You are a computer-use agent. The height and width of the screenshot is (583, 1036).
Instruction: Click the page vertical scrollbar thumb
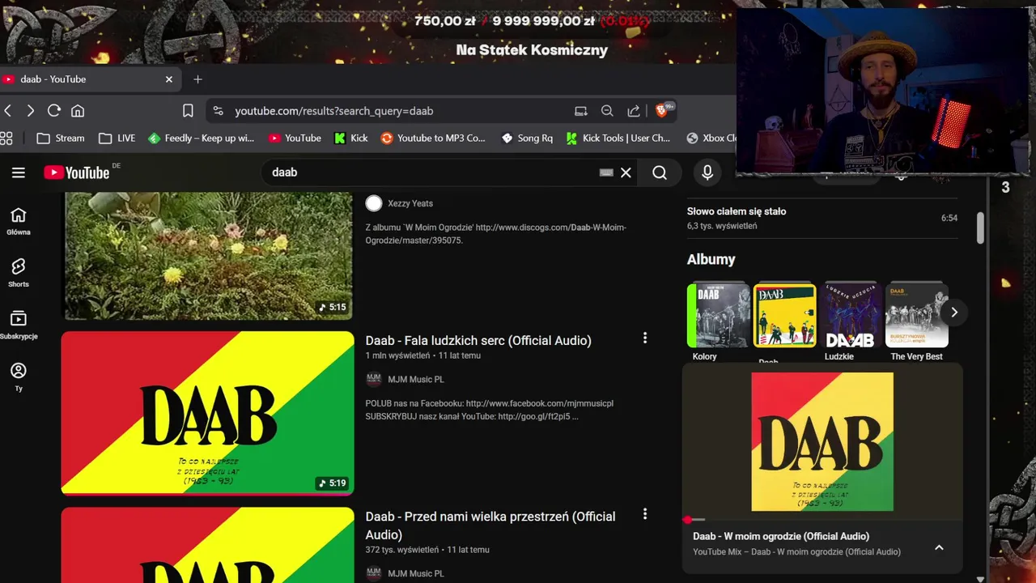coord(980,227)
